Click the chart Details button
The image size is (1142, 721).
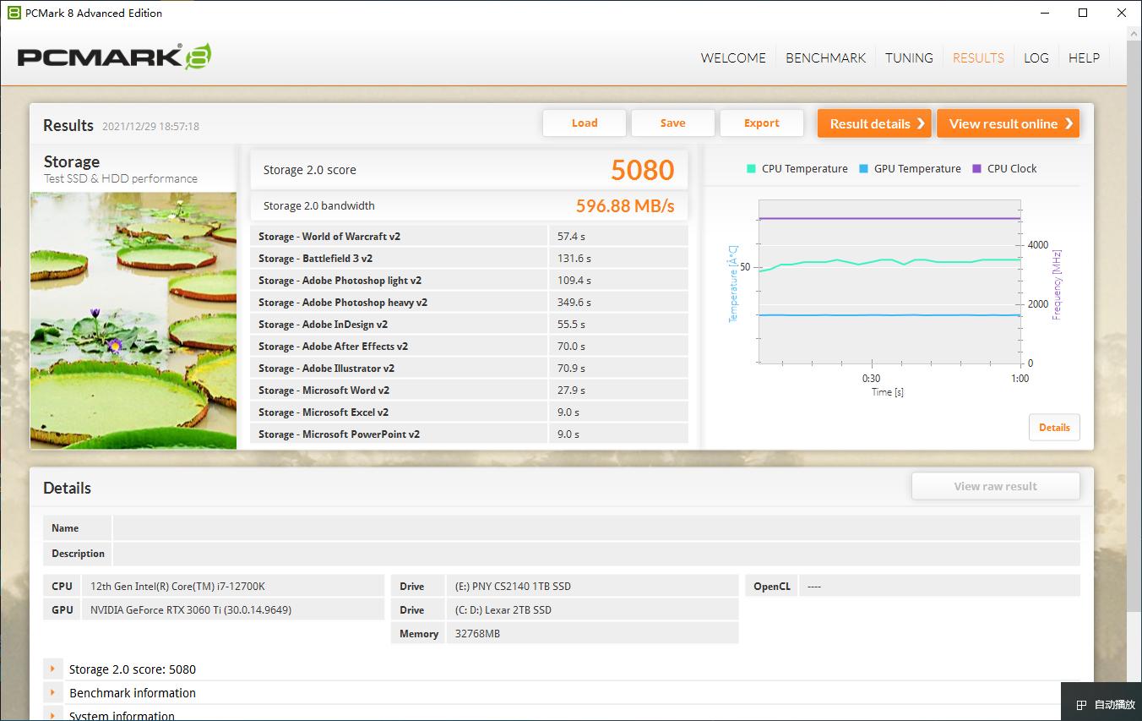pyautogui.click(x=1053, y=428)
